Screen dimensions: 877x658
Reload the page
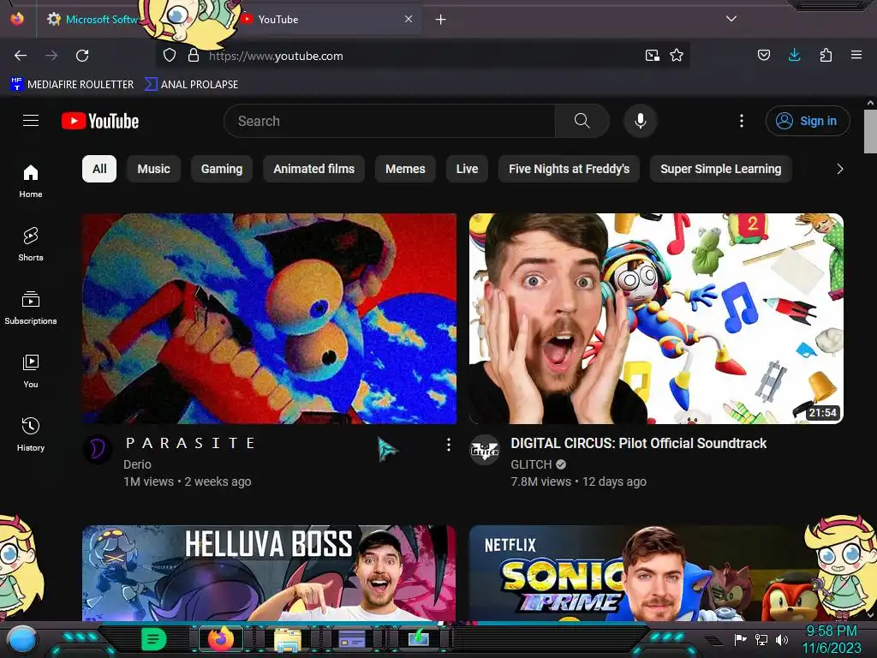click(x=82, y=56)
